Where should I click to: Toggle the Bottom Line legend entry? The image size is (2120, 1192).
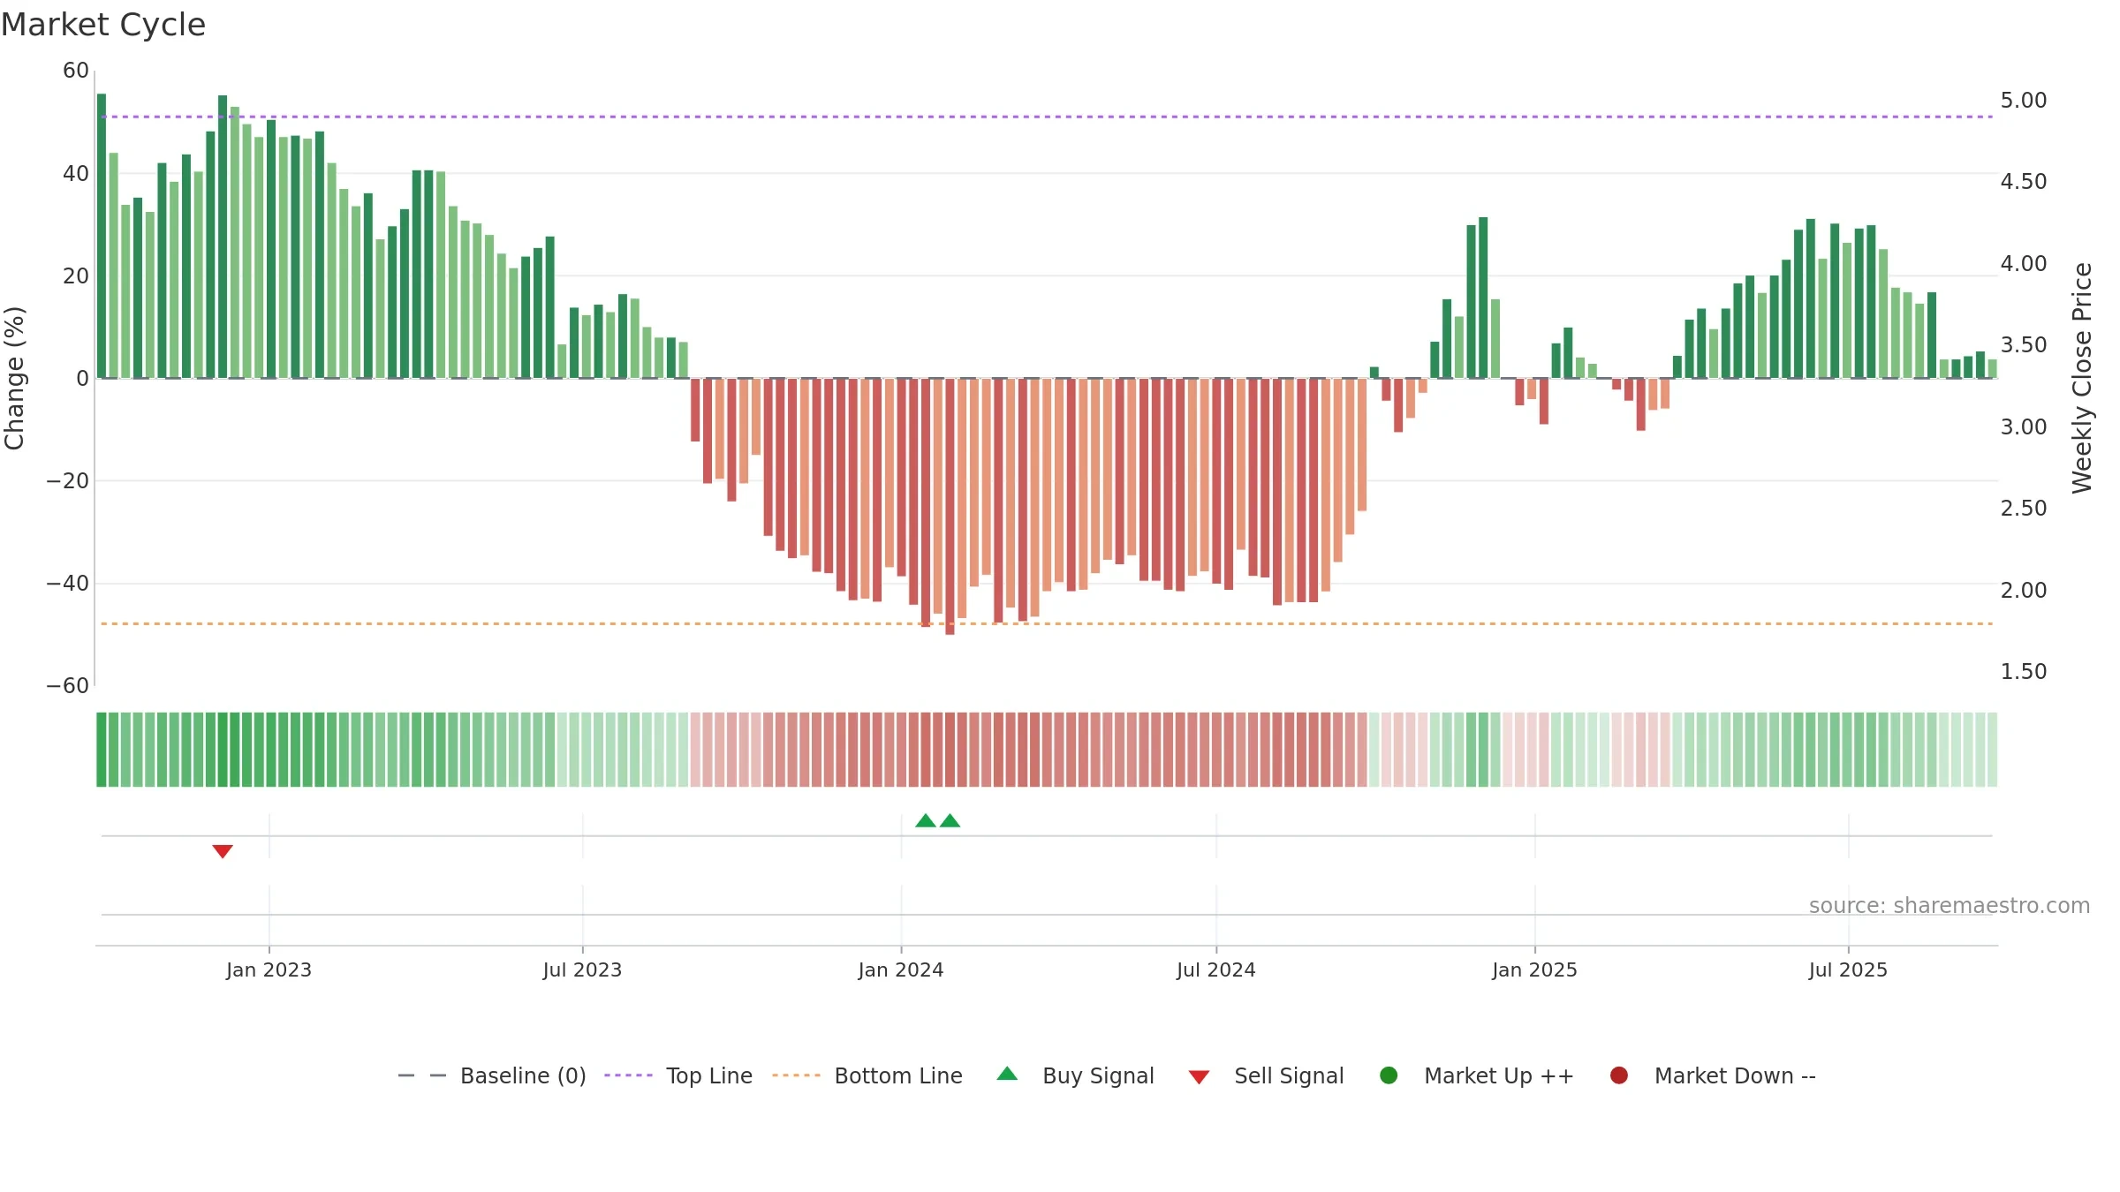click(x=867, y=1075)
